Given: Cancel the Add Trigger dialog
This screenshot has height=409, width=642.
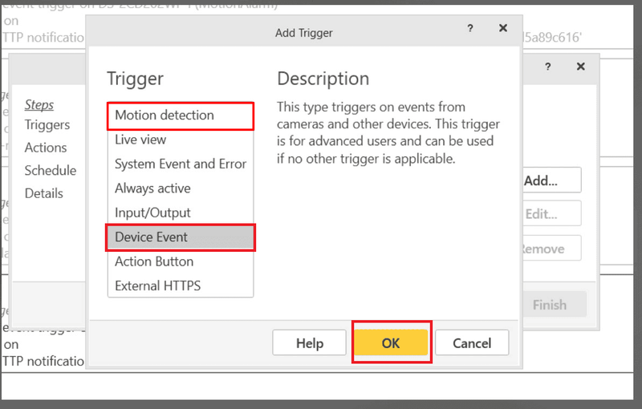Looking at the screenshot, I should coord(472,342).
